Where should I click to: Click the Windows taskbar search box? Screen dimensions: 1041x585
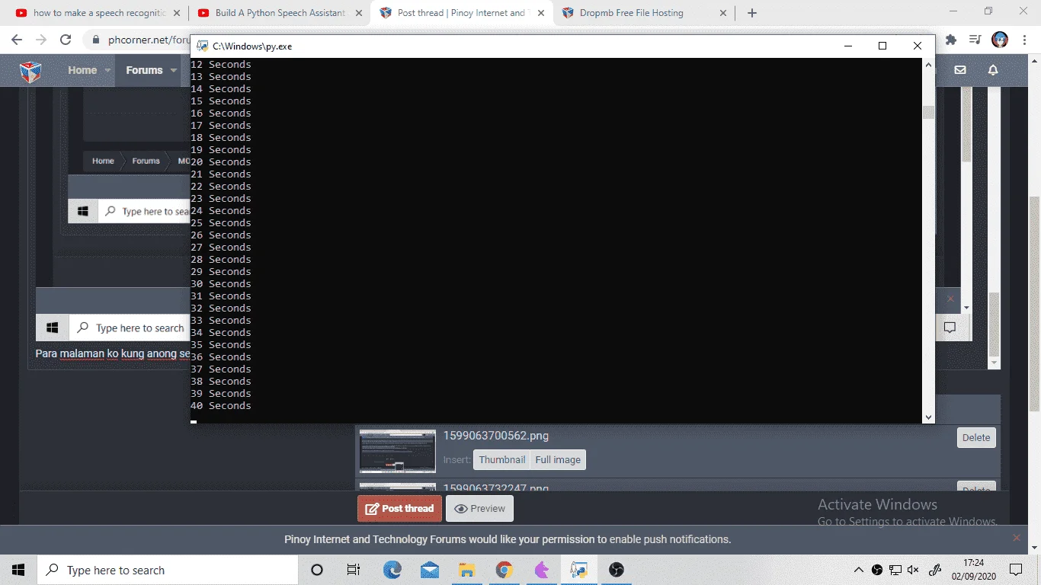click(x=168, y=570)
